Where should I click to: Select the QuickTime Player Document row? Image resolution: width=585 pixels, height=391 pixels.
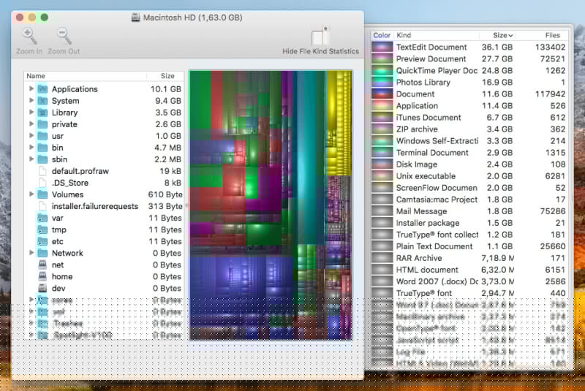tap(436, 70)
